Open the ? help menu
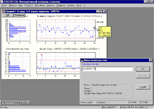The width and height of the screenshot is (154, 109). [84, 5]
